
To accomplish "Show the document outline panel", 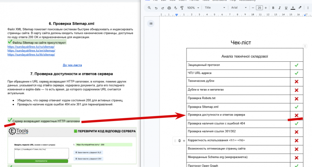I will 151,24.
